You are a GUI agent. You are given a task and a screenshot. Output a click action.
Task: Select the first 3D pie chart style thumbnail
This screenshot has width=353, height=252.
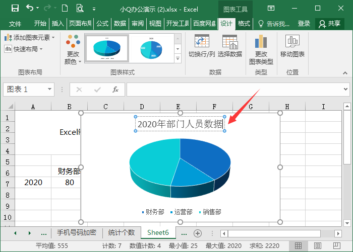pos(107,48)
